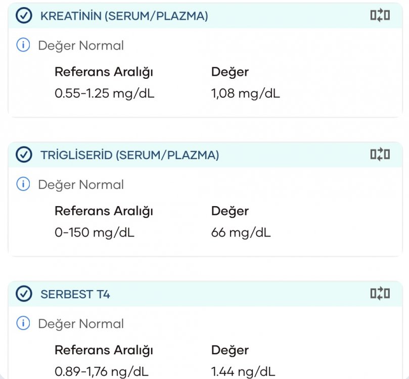The image size is (409, 379).
Task: Tap the info icon in Kreatinin card
Action: [23, 45]
